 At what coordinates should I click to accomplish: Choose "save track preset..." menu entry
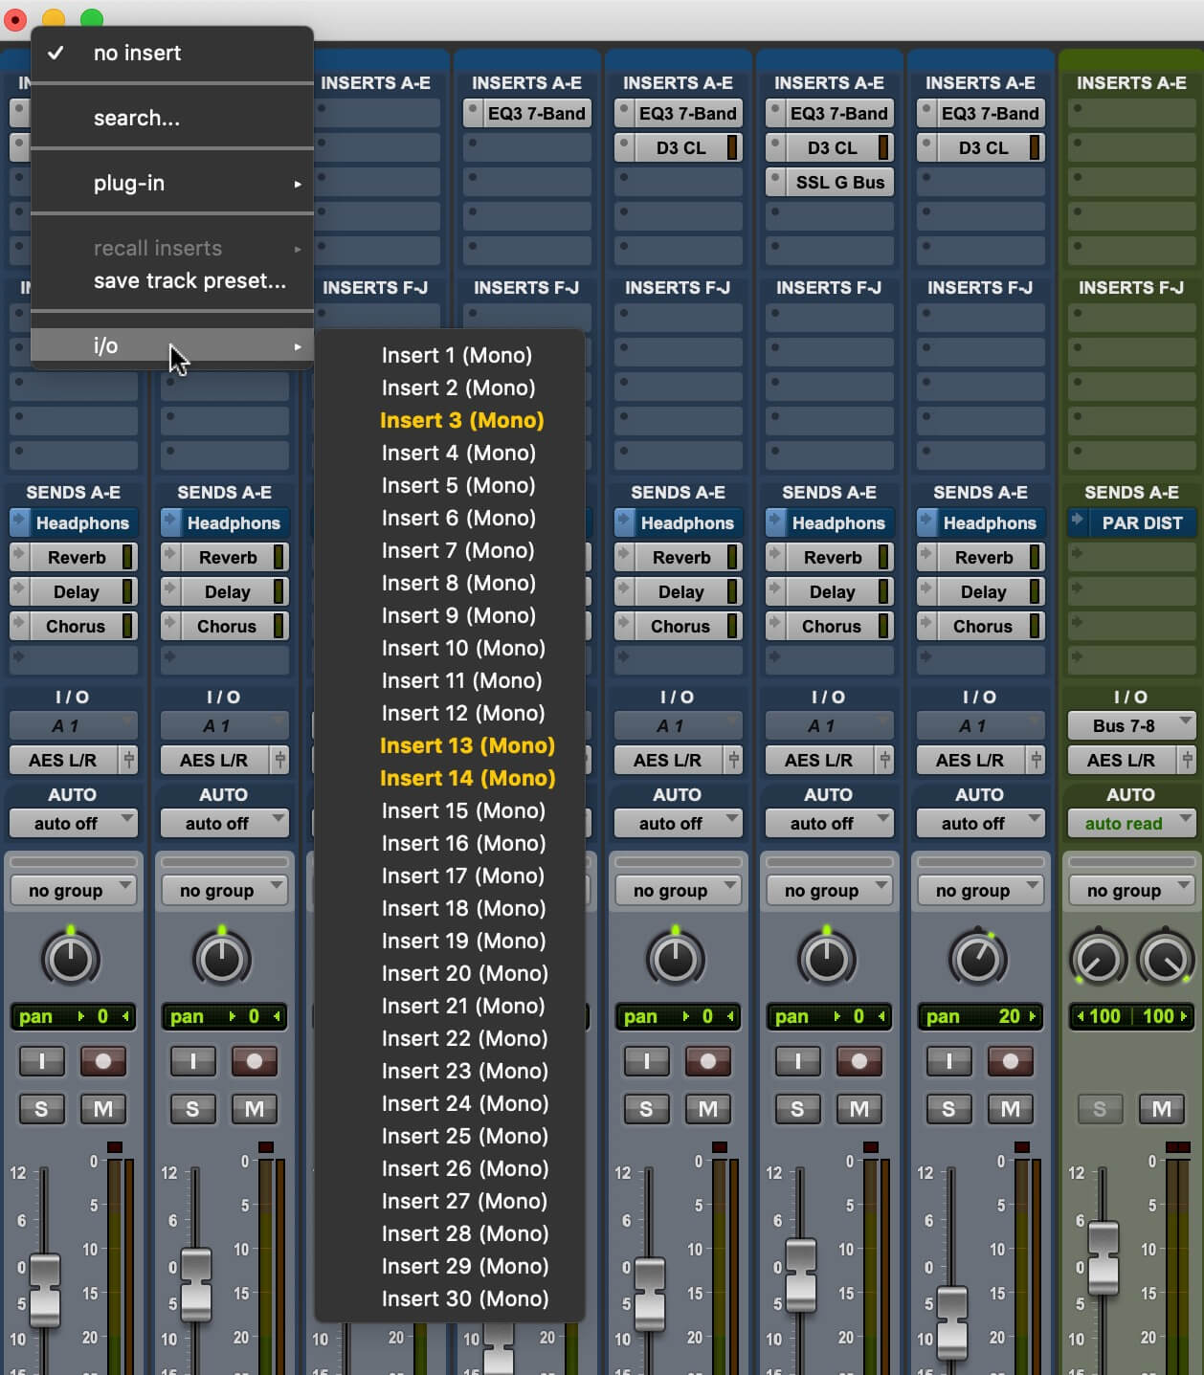click(172, 280)
